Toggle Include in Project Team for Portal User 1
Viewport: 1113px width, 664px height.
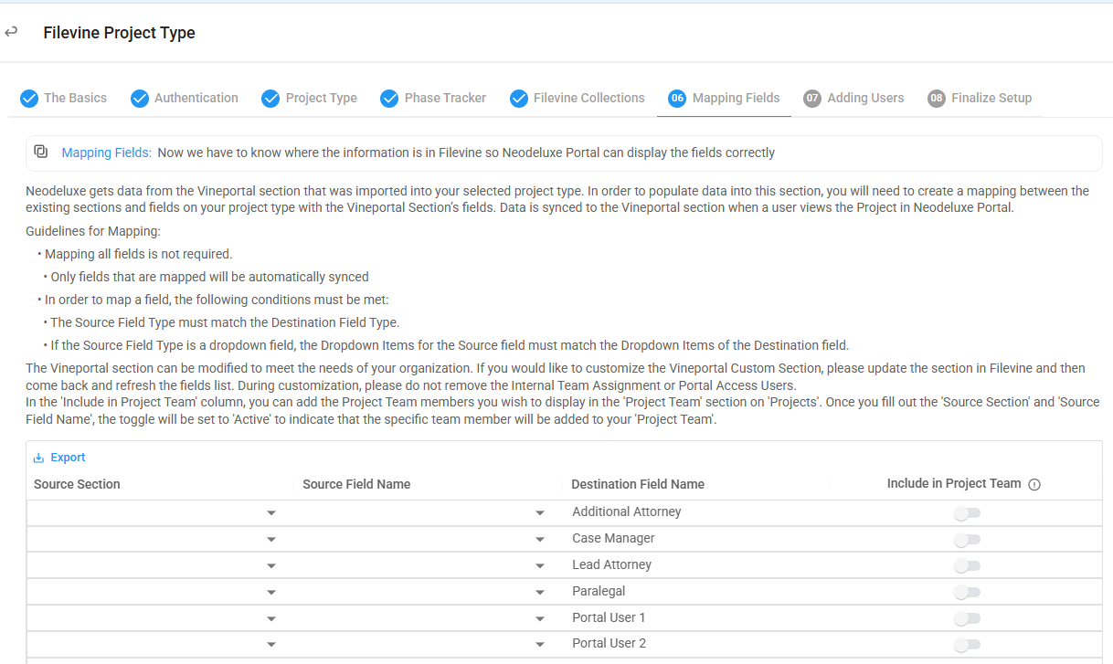[967, 619]
